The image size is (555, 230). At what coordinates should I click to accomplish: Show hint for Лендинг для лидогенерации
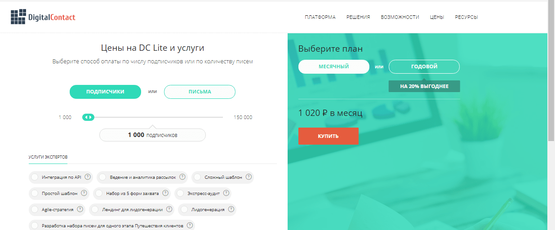coord(169,209)
